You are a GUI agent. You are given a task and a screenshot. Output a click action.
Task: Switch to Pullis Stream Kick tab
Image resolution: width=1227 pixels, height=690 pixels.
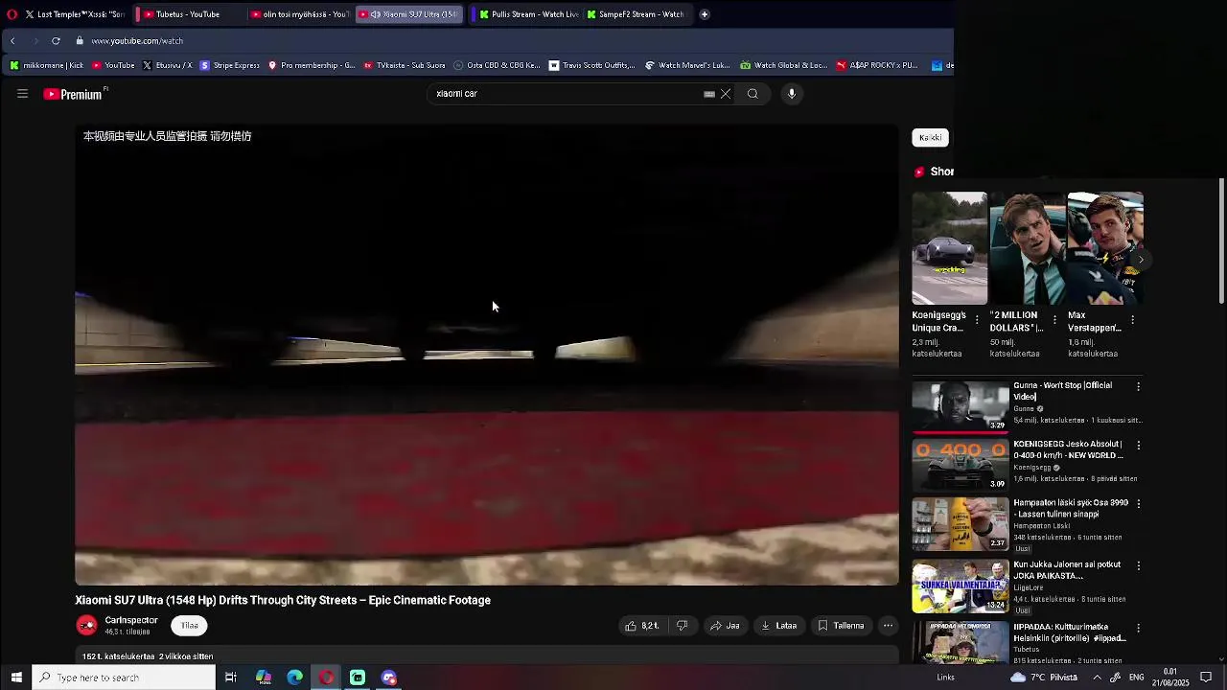click(x=528, y=14)
